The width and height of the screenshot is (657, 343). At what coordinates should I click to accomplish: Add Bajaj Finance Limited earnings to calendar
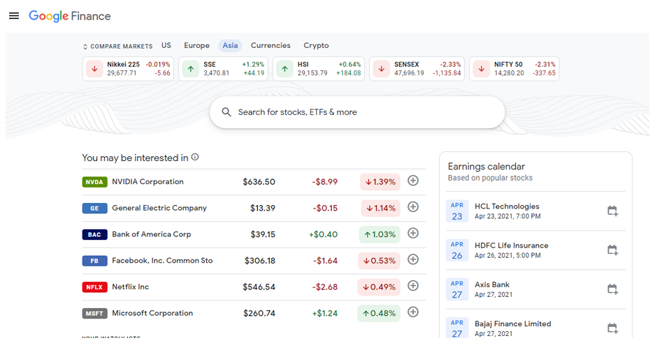612,328
